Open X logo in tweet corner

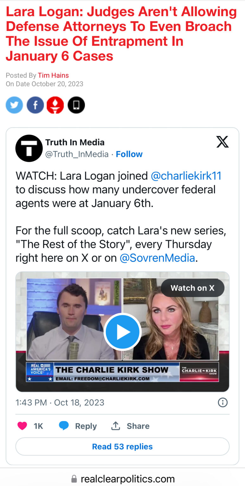click(223, 142)
